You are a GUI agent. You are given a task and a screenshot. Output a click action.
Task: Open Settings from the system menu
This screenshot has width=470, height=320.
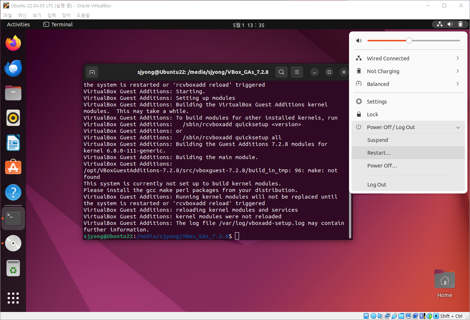[408, 102]
